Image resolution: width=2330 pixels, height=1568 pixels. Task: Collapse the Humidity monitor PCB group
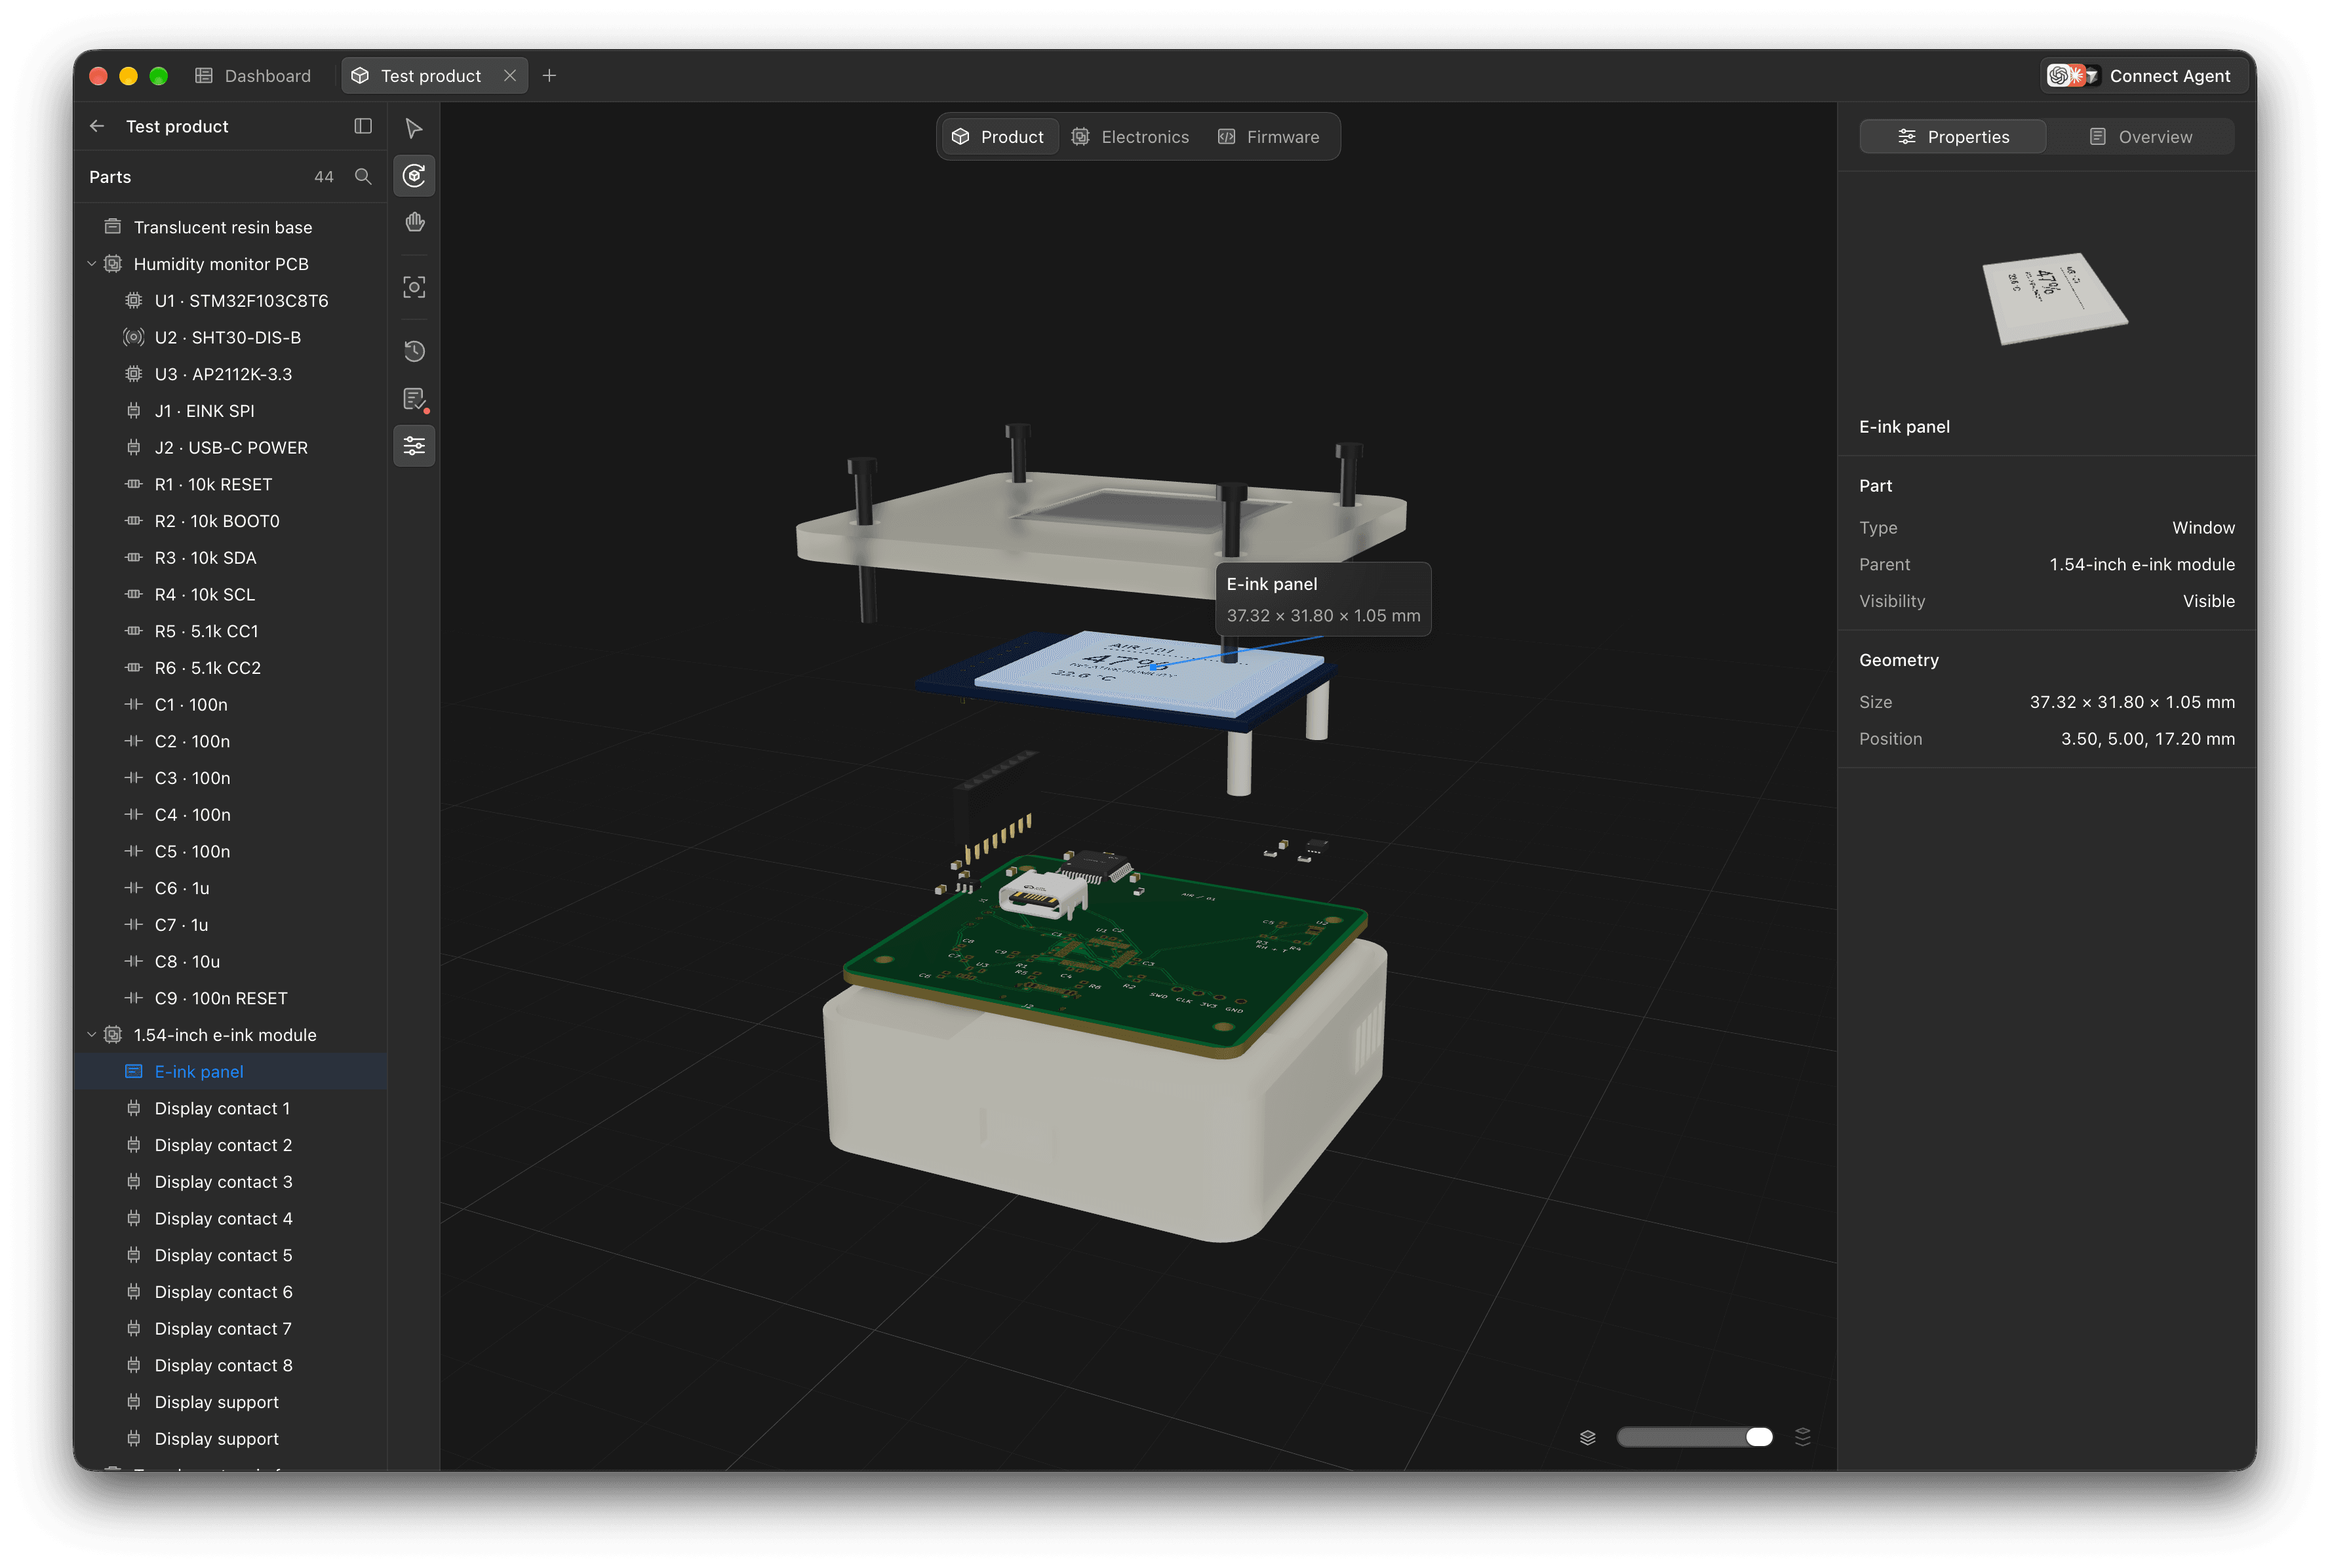(x=92, y=264)
